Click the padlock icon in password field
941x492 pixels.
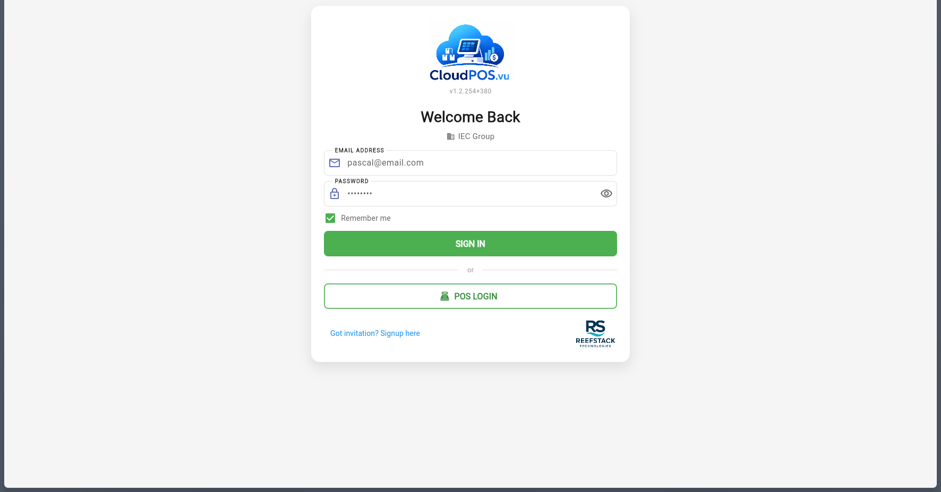[335, 194]
